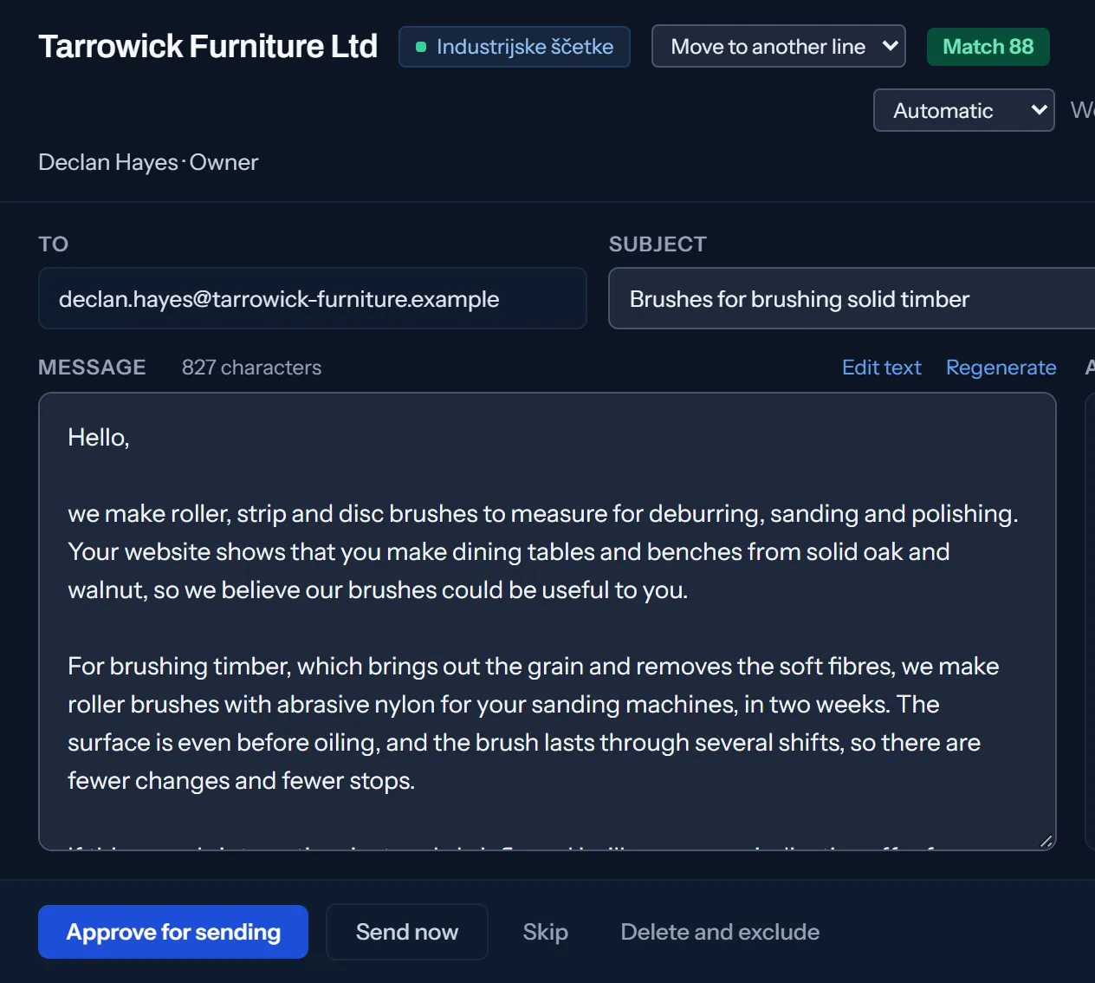Click the chevron on Move to another line

890,46
